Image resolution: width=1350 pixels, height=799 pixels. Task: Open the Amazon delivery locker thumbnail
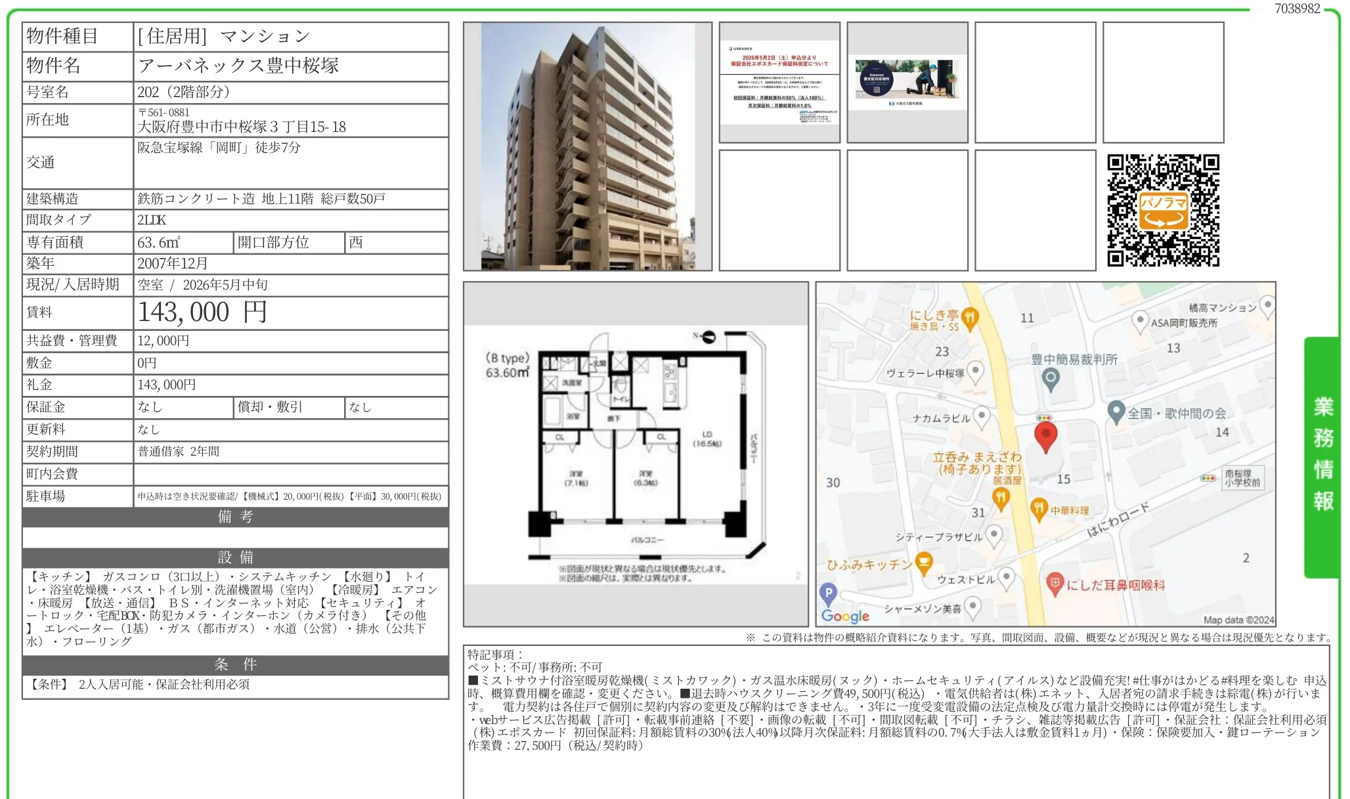click(907, 83)
